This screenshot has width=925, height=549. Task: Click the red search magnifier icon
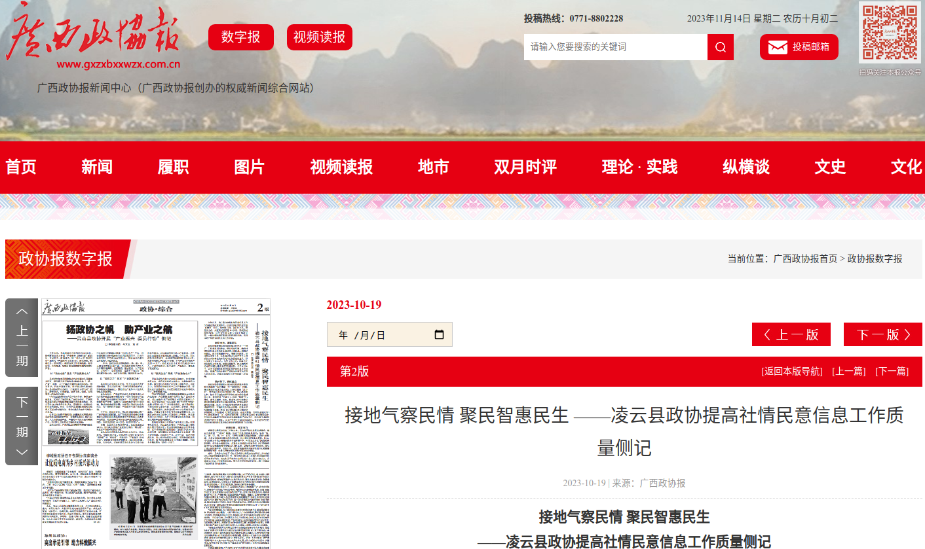coord(721,47)
